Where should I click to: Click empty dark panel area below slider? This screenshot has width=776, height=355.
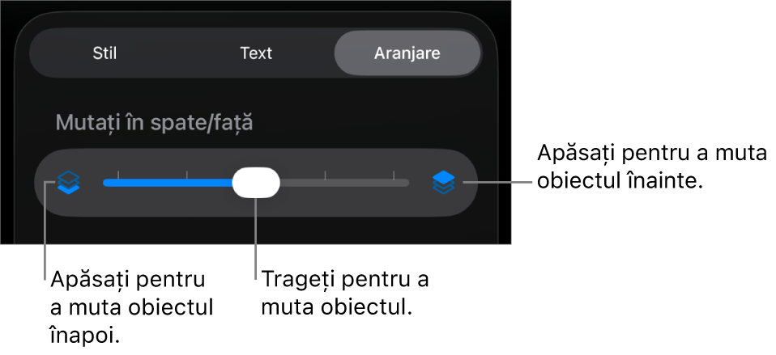256,230
